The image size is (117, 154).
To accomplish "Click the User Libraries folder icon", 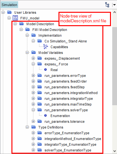I will point(10,12).
